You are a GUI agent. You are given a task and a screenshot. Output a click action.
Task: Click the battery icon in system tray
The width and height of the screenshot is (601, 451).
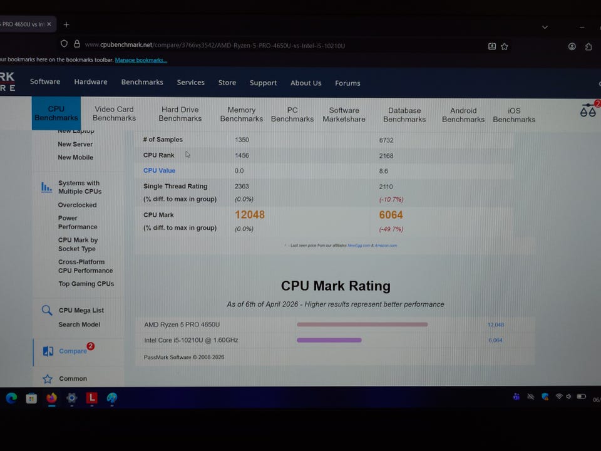click(x=581, y=397)
